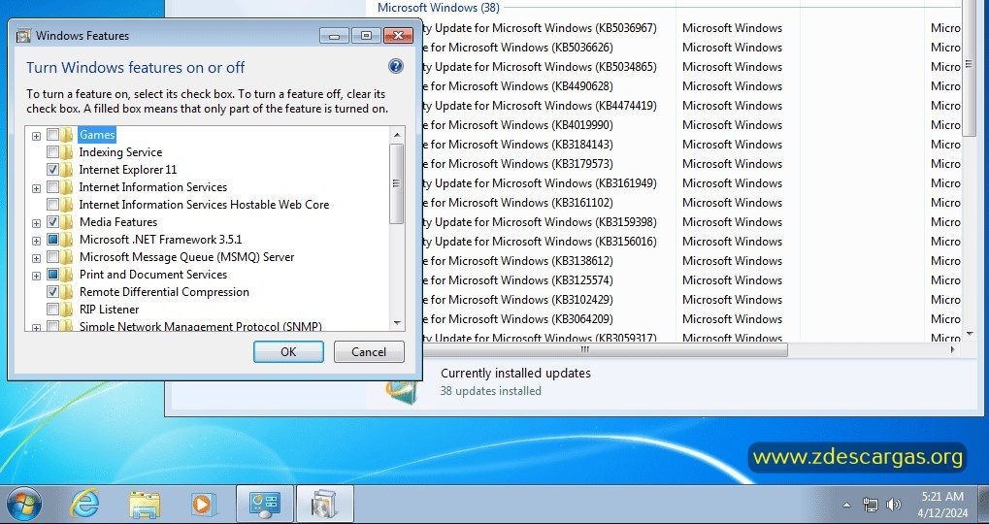Select Print and Document Services label
Image resolution: width=989 pixels, height=524 pixels.
[x=153, y=275]
